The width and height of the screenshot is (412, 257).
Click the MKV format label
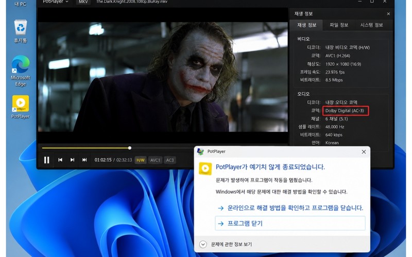click(x=83, y=2)
